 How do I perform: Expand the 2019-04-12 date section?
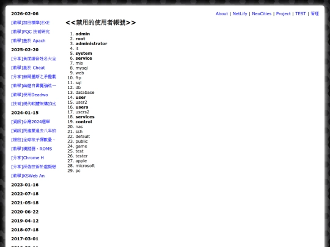(25, 221)
